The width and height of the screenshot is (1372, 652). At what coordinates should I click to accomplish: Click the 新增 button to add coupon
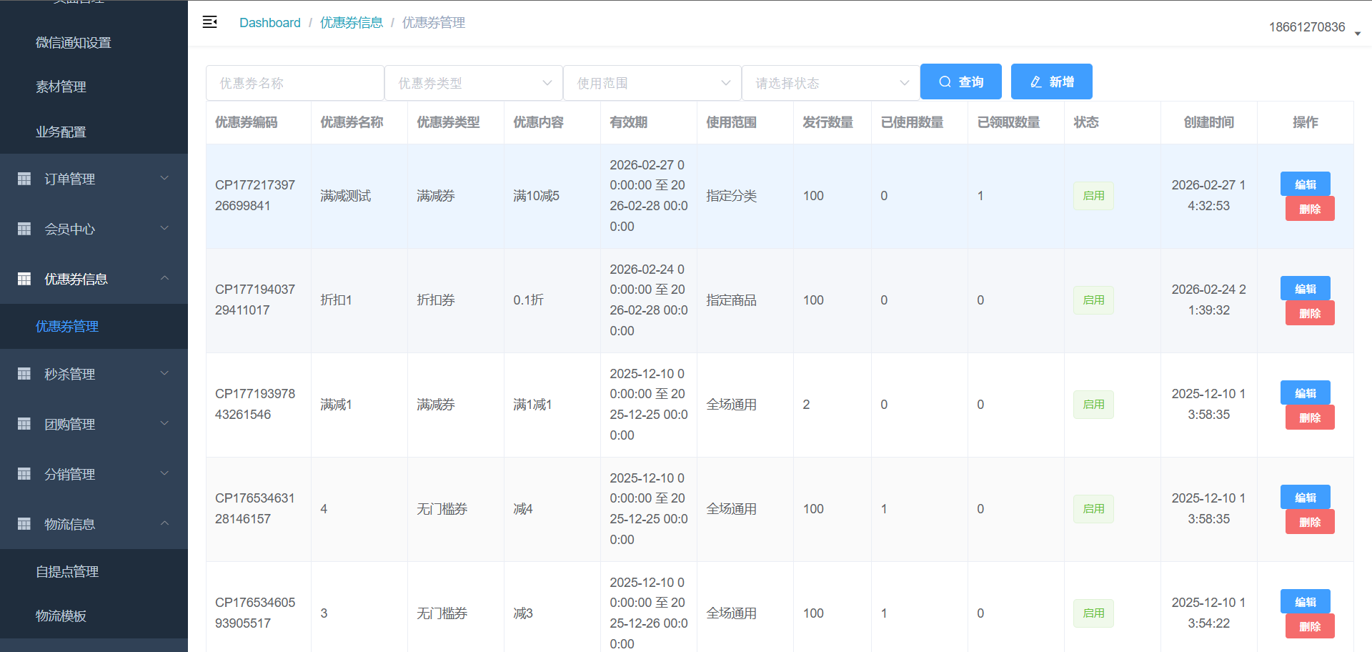click(1051, 81)
